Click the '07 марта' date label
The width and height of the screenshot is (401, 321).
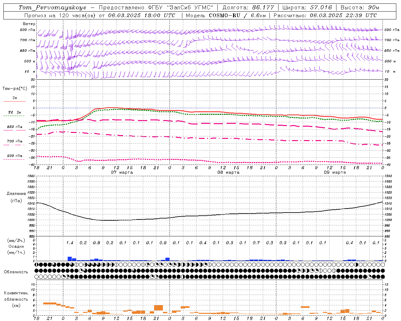tap(122, 172)
